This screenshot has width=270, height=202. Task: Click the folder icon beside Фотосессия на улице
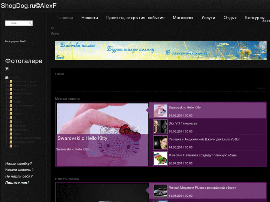coord(11,86)
